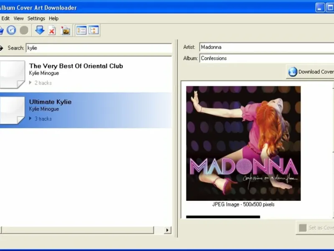Switch to the tree view icon

click(x=94, y=30)
